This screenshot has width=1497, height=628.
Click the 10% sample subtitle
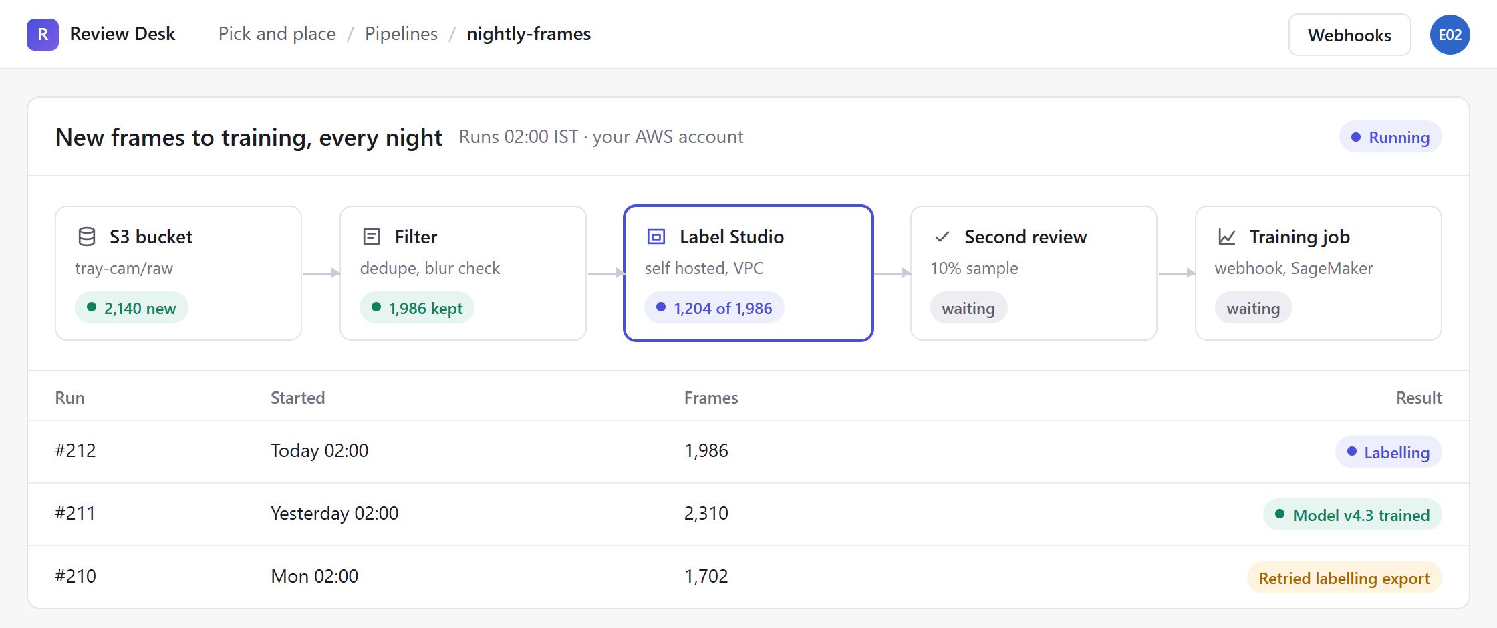click(x=974, y=269)
